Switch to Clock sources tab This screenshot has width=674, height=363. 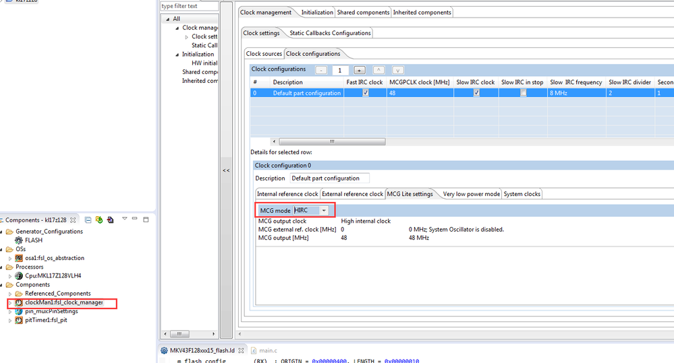point(264,54)
